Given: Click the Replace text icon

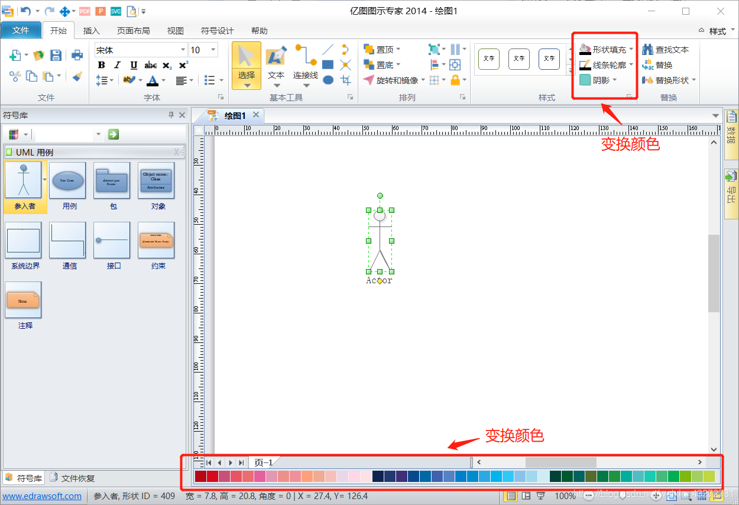Looking at the screenshot, I should point(658,65).
